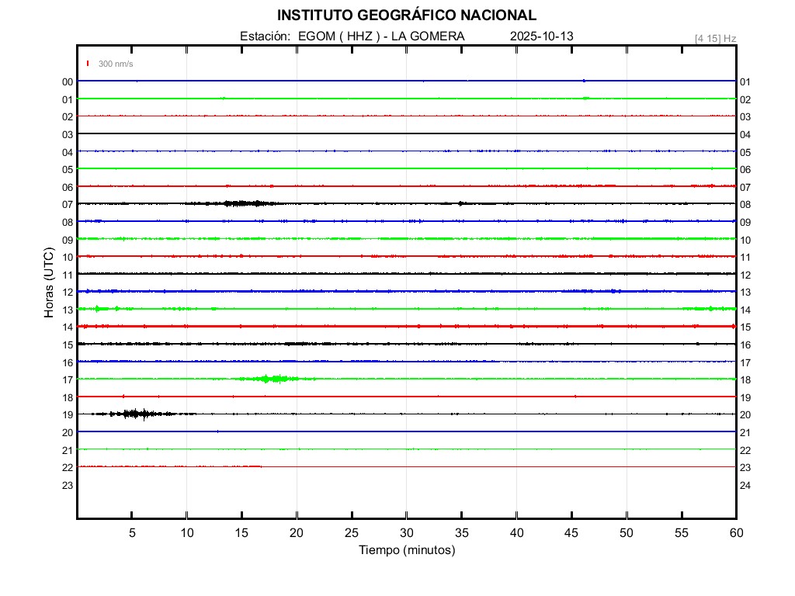Click the [4 15] Hz filter label
Image resolution: width=795 pixels, height=596 pixels.
(x=715, y=38)
